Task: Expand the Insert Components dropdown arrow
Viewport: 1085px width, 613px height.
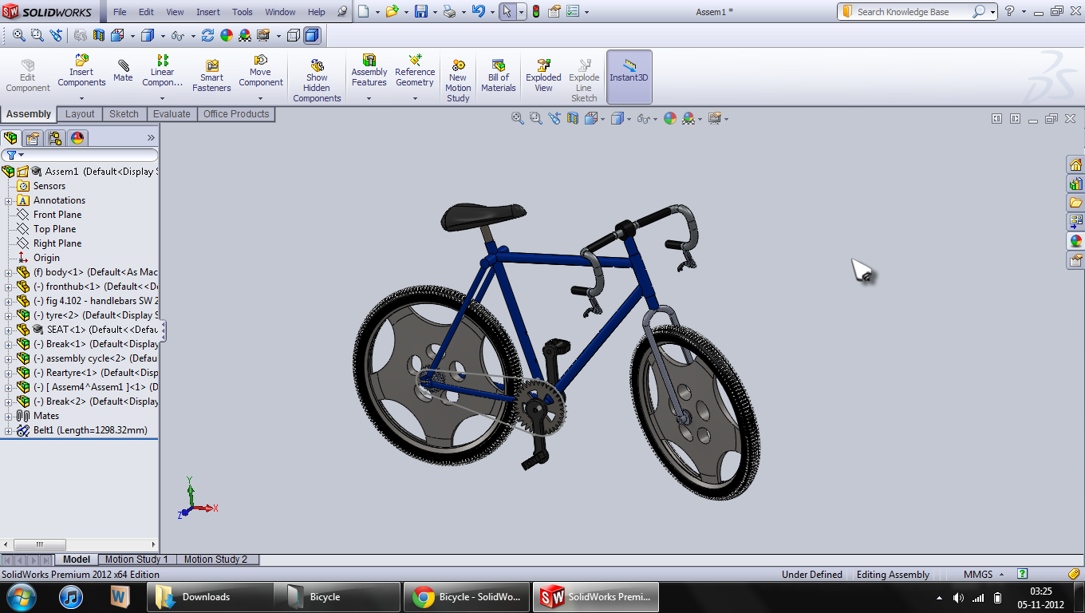Action: (81, 98)
